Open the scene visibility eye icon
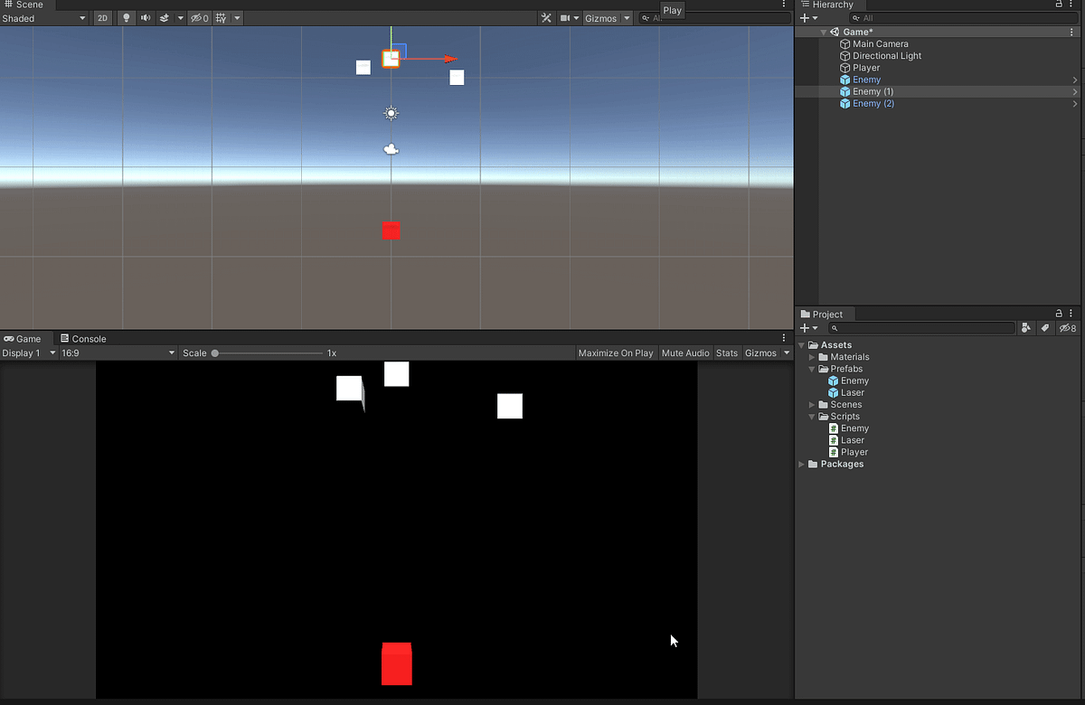The width and height of the screenshot is (1085, 705). point(198,17)
